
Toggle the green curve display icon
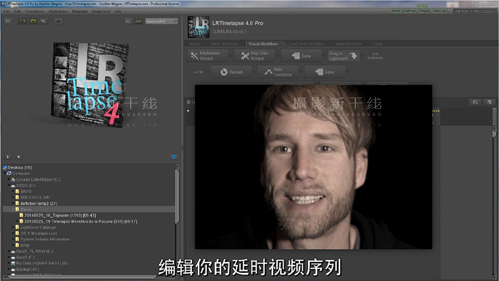[138, 21]
